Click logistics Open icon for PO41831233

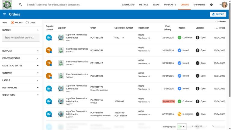[198, 38]
